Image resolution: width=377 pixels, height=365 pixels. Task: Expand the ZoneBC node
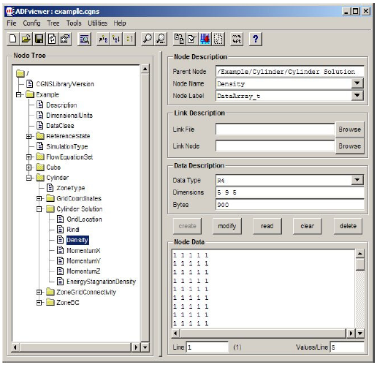(39, 303)
